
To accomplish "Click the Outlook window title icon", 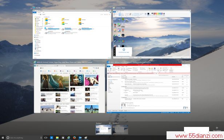I will click(108, 62).
